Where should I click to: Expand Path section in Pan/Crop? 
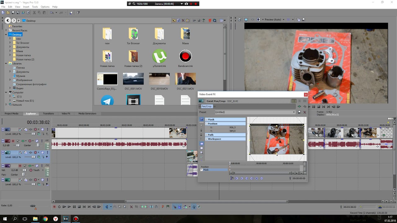207,135
